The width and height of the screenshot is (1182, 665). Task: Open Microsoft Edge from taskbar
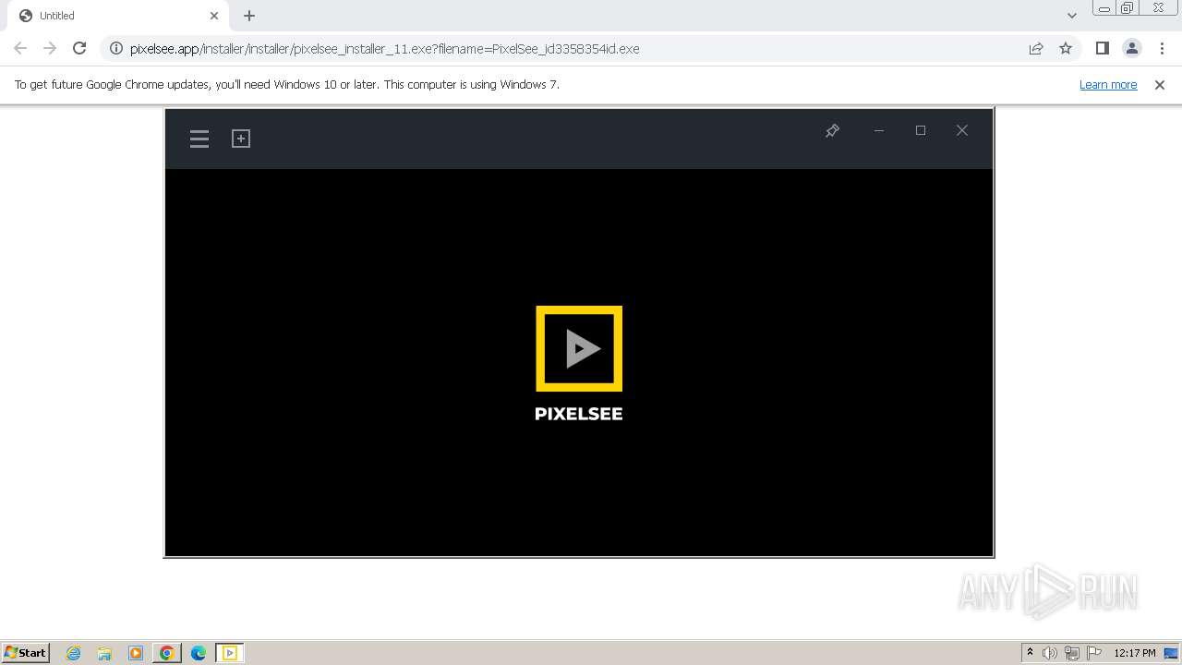(198, 653)
